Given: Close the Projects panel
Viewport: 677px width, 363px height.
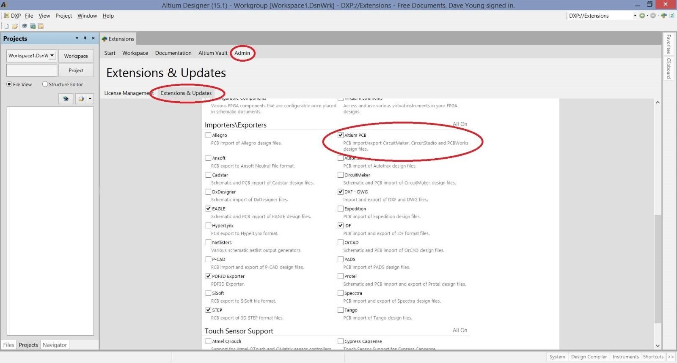Looking at the screenshot, I should pos(93,38).
